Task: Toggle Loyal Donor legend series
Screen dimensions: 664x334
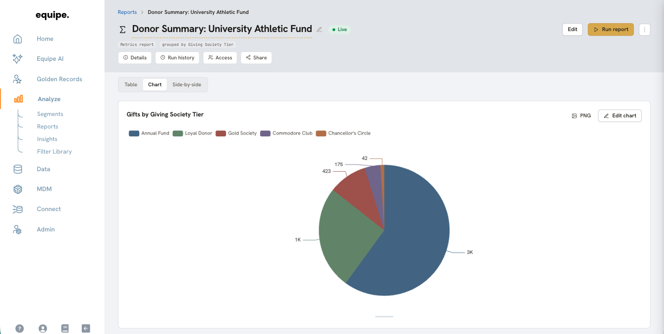Action: coord(192,134)
